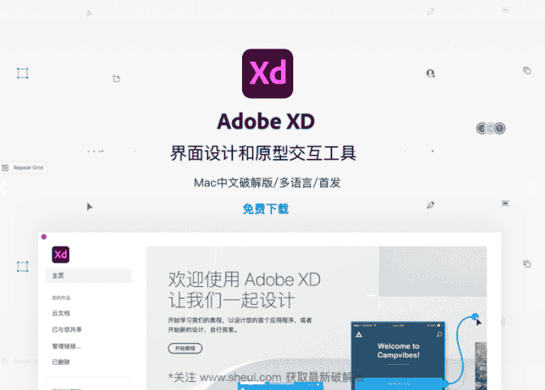
Task: Open 云文档 in the sidebar
Action: click(62, 313)
